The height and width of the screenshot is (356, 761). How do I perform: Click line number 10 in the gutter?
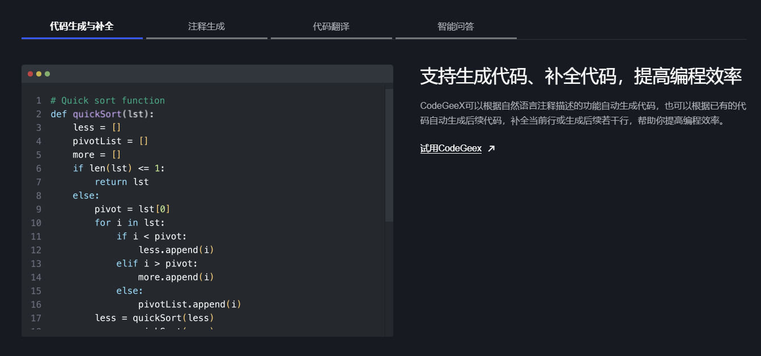click(x=36, y=223)
